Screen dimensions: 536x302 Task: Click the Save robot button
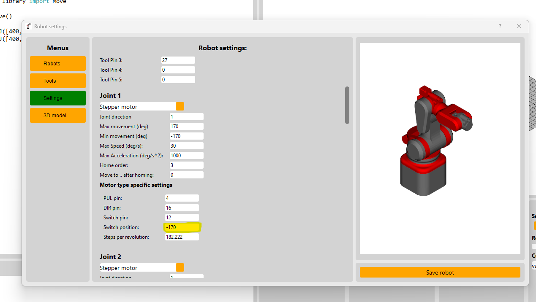point(440,272)
